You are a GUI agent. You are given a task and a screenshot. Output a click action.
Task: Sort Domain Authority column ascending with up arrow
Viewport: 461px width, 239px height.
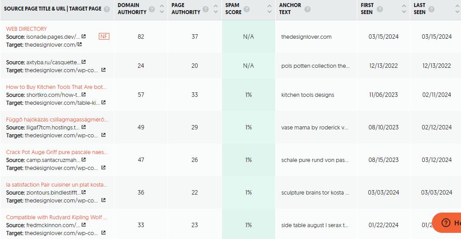click(162, 6)
